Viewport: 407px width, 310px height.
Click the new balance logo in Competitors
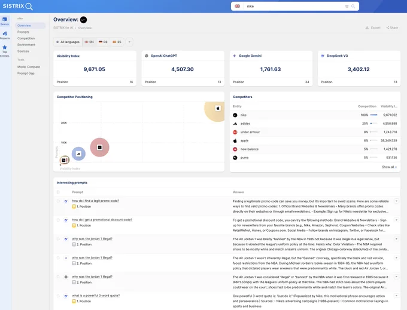pyautogui.click(x=235, y=149)
